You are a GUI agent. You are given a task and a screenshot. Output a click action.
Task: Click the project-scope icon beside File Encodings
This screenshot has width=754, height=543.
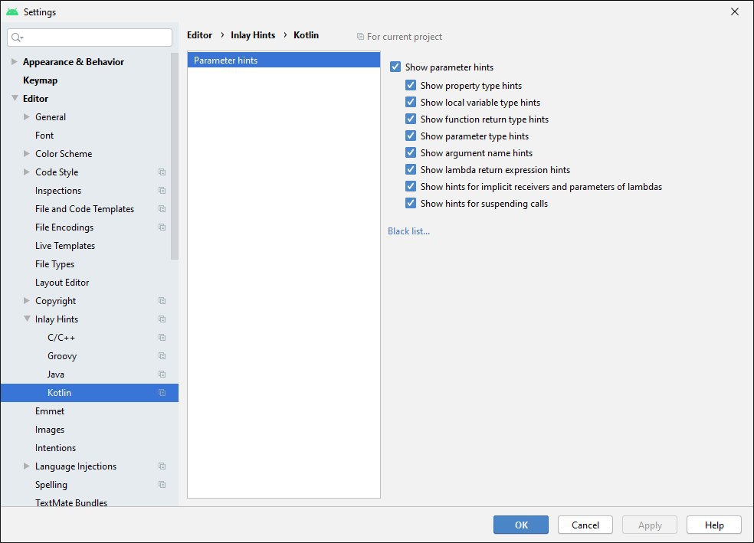point(162,227)
